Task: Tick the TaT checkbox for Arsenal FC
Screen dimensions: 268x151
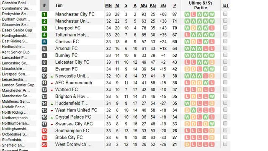Action: pyautogui.click(x=225, y=48)
